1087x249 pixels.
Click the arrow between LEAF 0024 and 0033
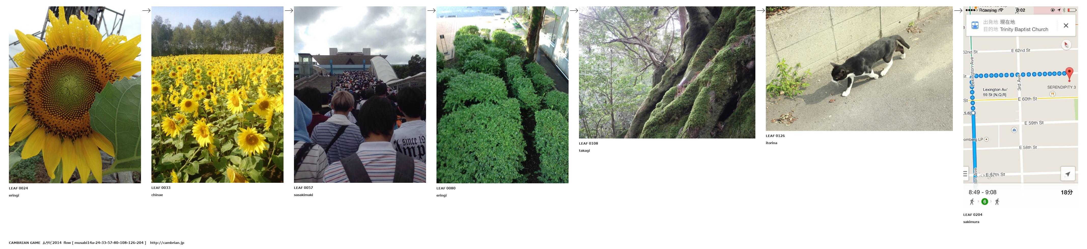(x=146, y=10)
